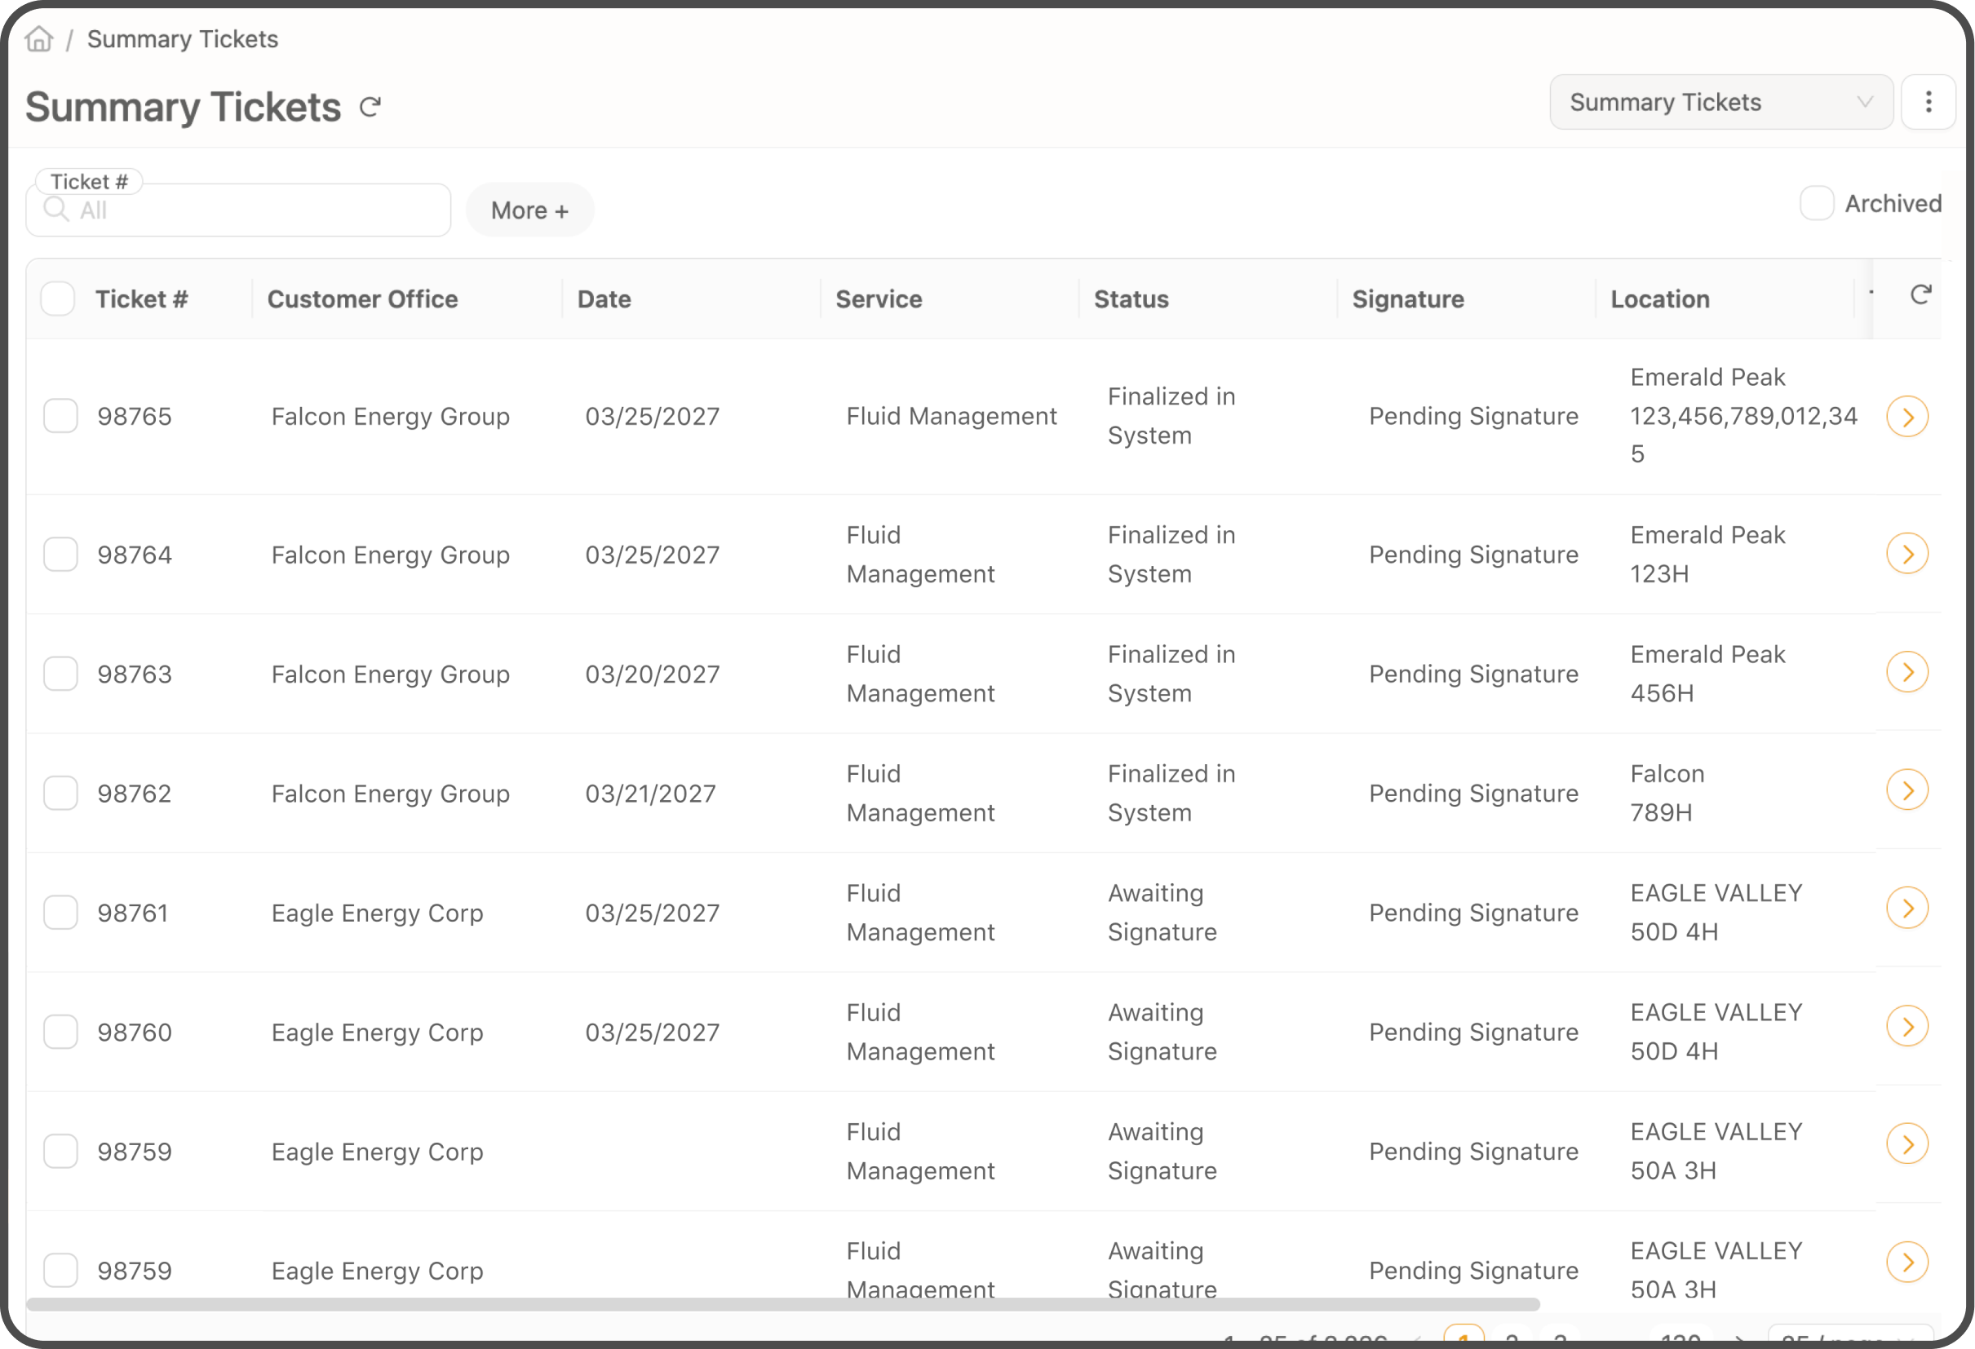Screen dimensions: 1975x1349
Task: Click the home icon in the breadcrumb
Action: click(x=38, y=38)
